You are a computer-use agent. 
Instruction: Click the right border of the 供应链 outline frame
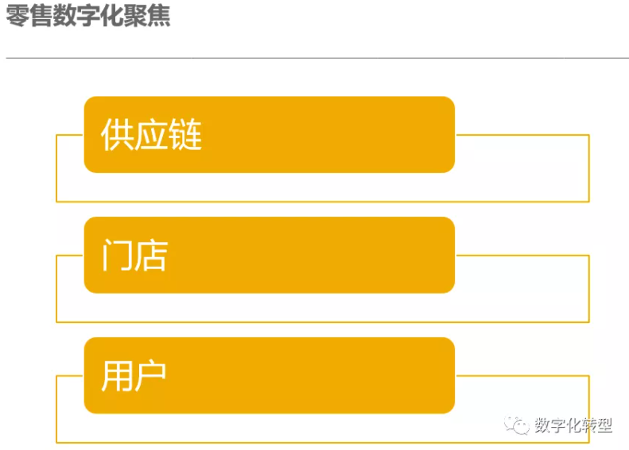(x=589, y=168)
